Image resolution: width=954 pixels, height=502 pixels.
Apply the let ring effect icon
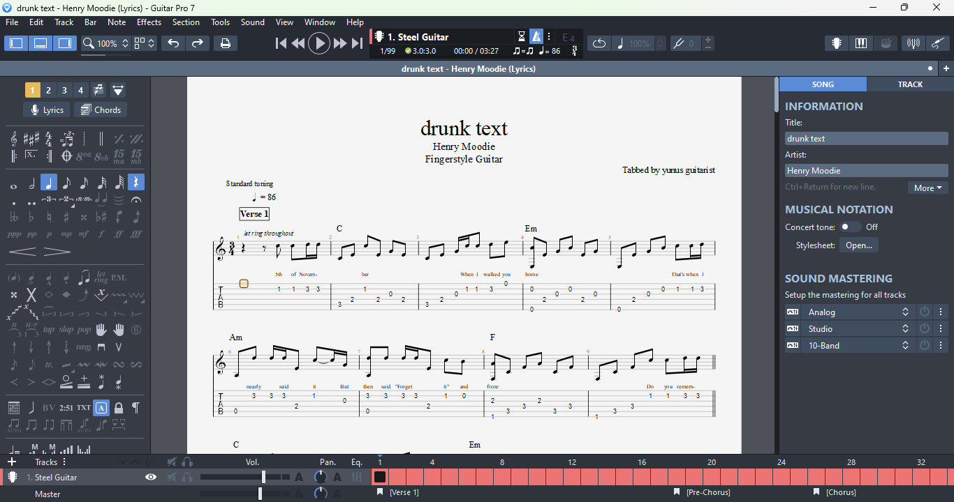pos(101,277)
